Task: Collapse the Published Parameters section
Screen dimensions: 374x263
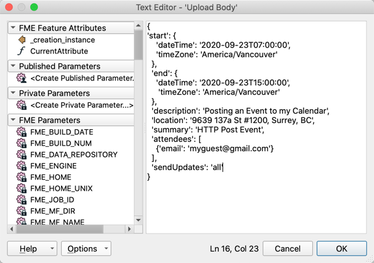Action: [13, 66]
